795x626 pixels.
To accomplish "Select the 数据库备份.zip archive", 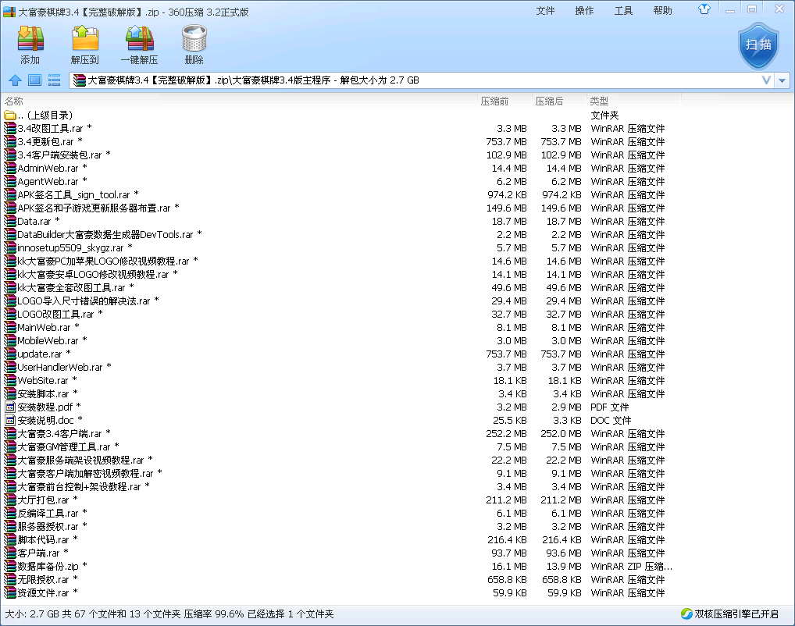I will click(50, 567).
